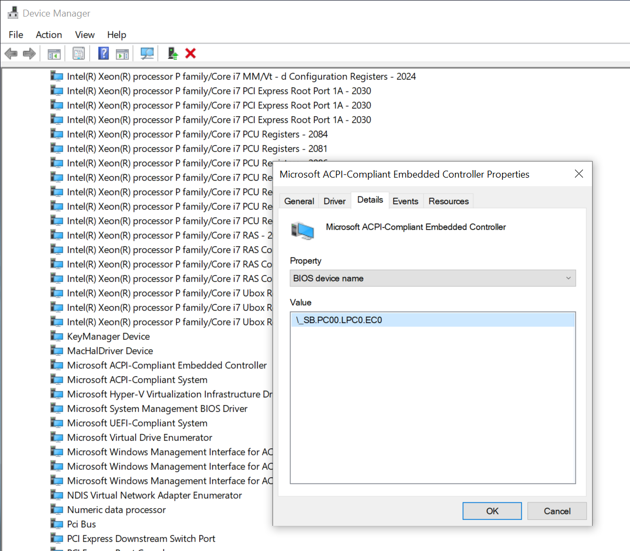Viewport: 630px width, 551px height.
Task: Open Properties via the toolbar icon
Action: pyautogui.click(x=79, y=53)
